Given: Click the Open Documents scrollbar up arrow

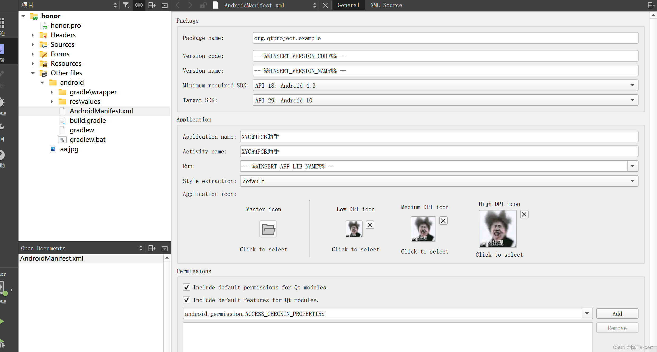Looking at the screenshot, I should 167,257.
